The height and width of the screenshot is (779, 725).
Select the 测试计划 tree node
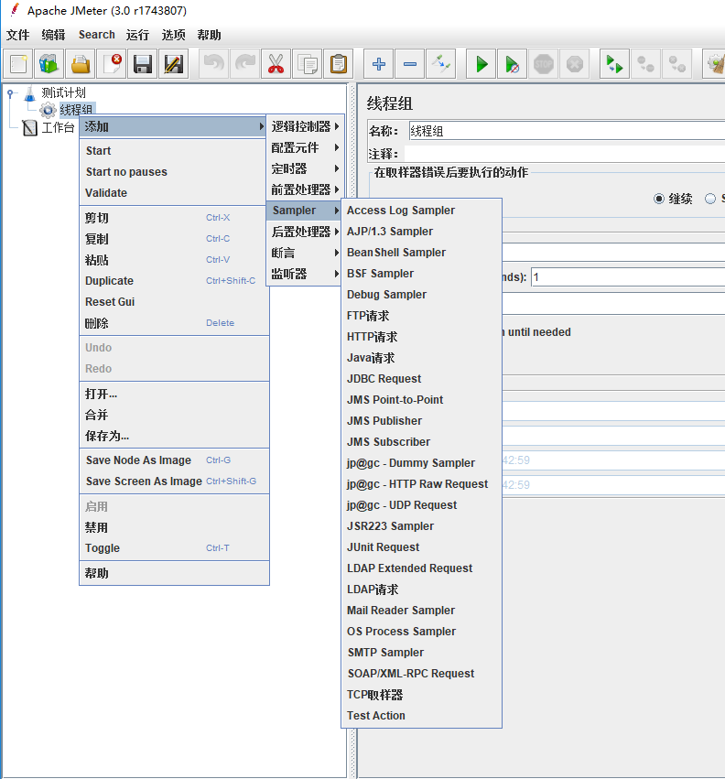coord(63,92)
